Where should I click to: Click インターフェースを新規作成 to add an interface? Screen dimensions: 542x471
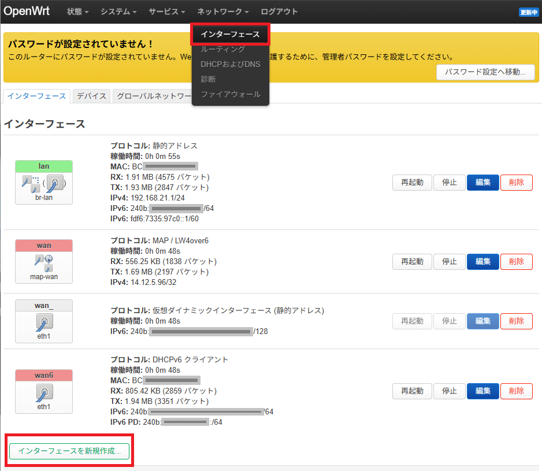click(69, 451)
